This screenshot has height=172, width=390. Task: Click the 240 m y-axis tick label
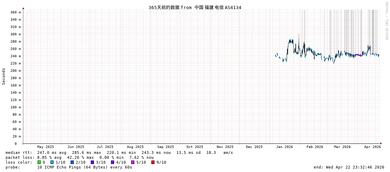click(x=15, y=56)
